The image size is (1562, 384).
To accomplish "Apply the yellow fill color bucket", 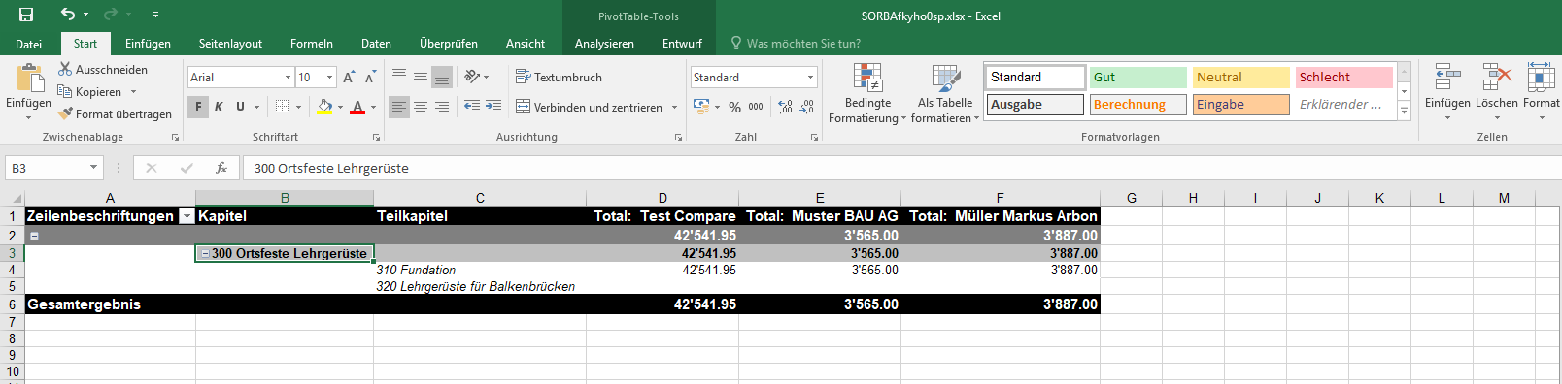I will pyautogui.click(x=324, y=107).
